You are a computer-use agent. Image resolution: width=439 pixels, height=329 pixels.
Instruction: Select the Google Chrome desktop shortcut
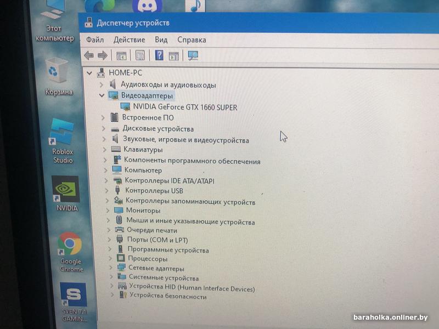(71, 252)
